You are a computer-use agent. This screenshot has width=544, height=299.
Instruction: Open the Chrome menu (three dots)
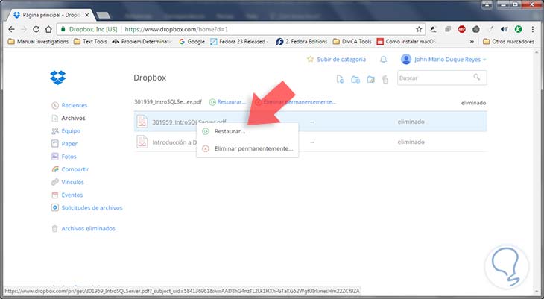533,29
